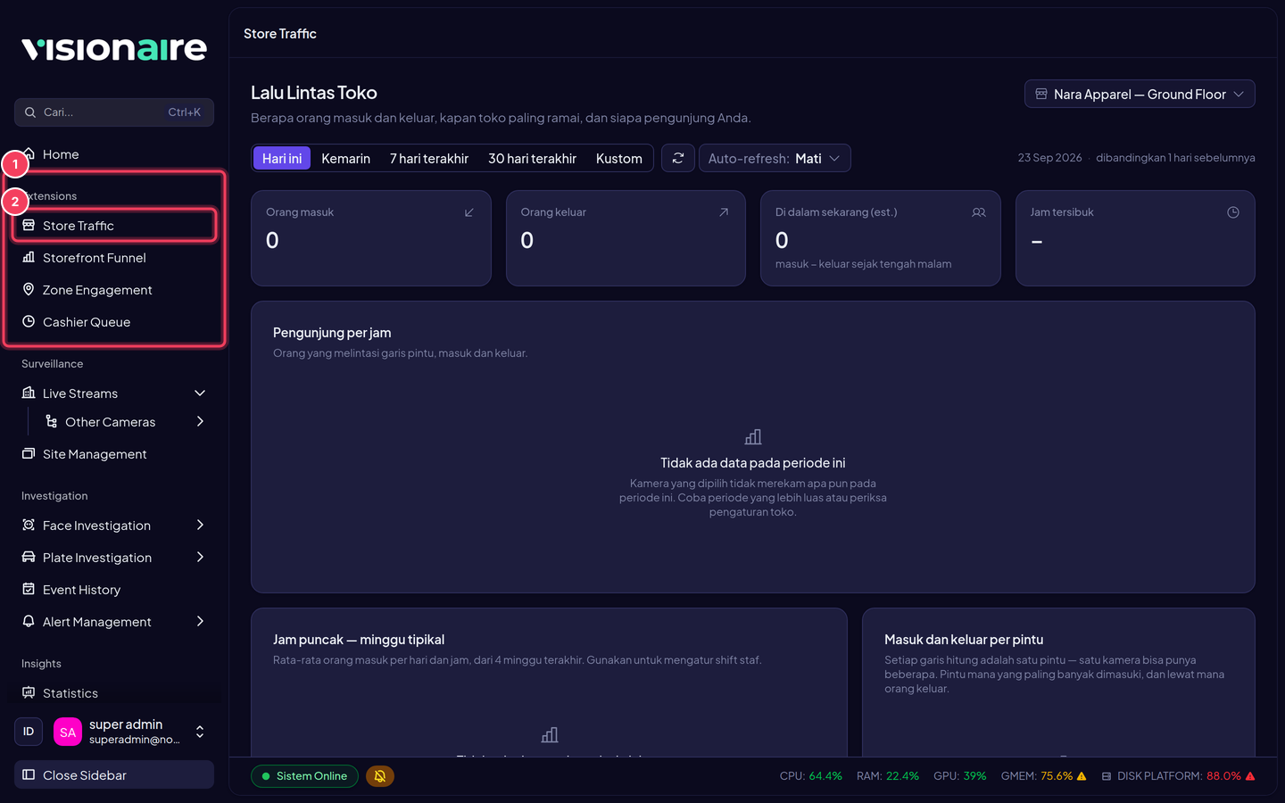Image resolution: width=1285 pixels, height=803 pixels.
Task: Click the Alert Management bell icon
Action: pos(29,621)
